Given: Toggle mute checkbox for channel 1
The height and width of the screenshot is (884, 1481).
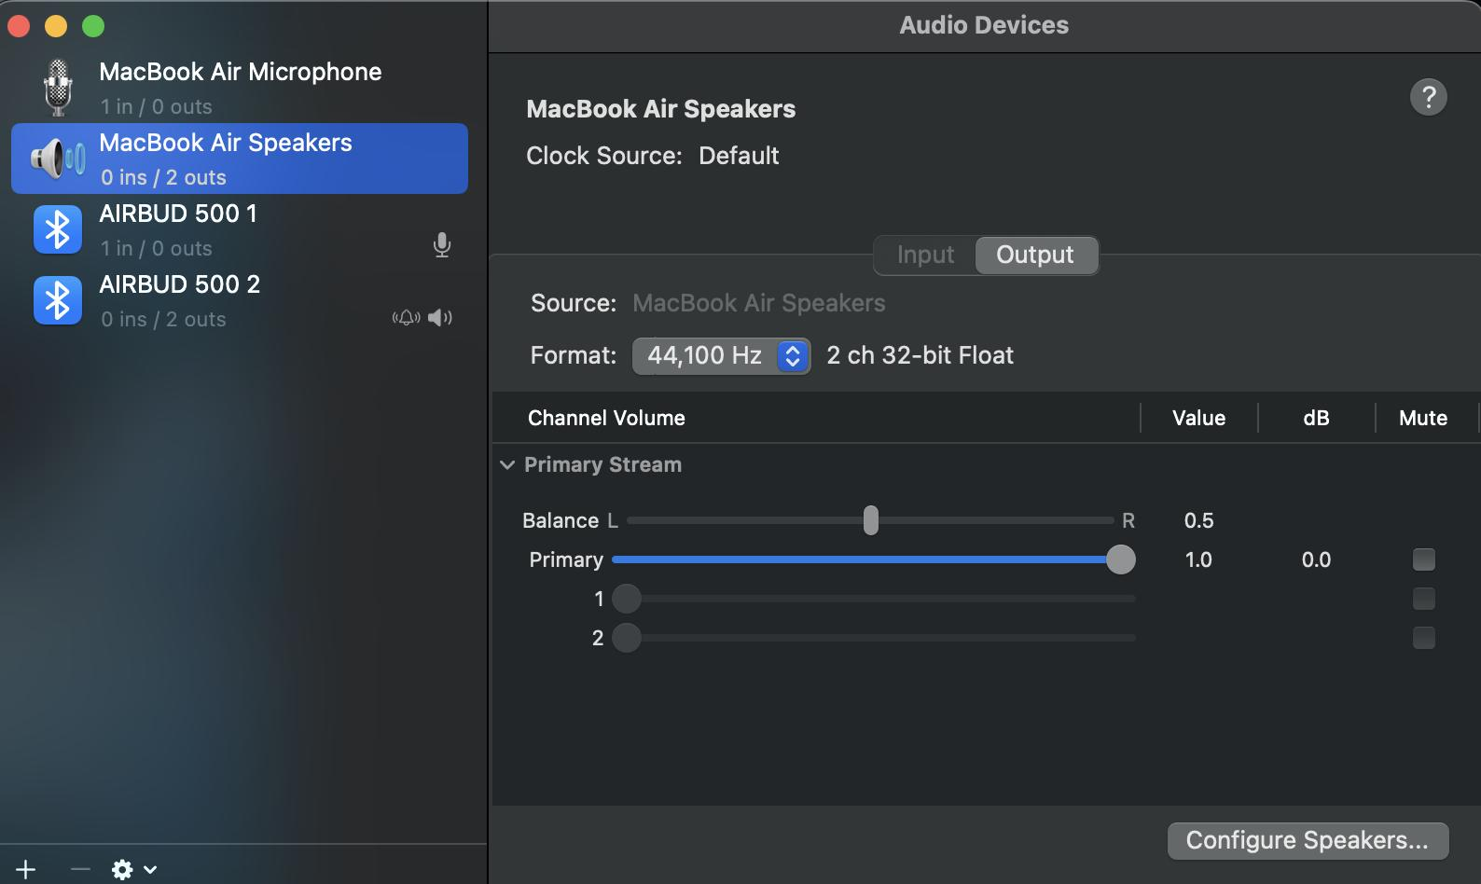Looking at the screenshot, I should point(1423,599).
